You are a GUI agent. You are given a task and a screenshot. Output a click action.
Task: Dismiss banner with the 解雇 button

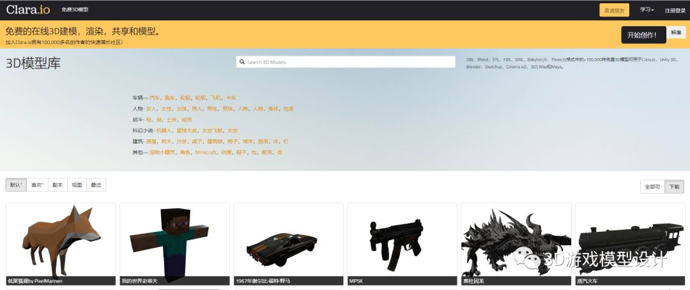676,32
